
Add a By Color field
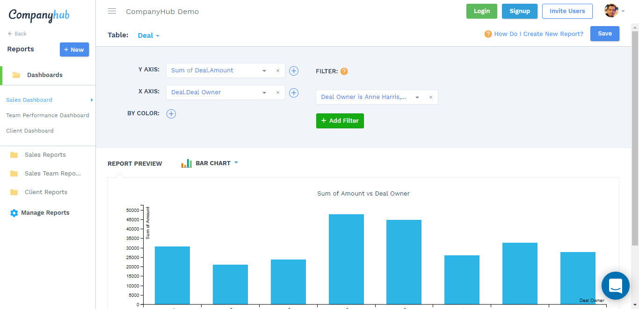tap(171, 114)
